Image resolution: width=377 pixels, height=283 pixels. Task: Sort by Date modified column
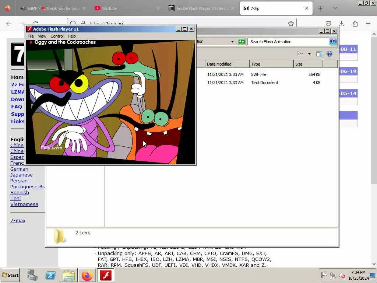[227, 64]
